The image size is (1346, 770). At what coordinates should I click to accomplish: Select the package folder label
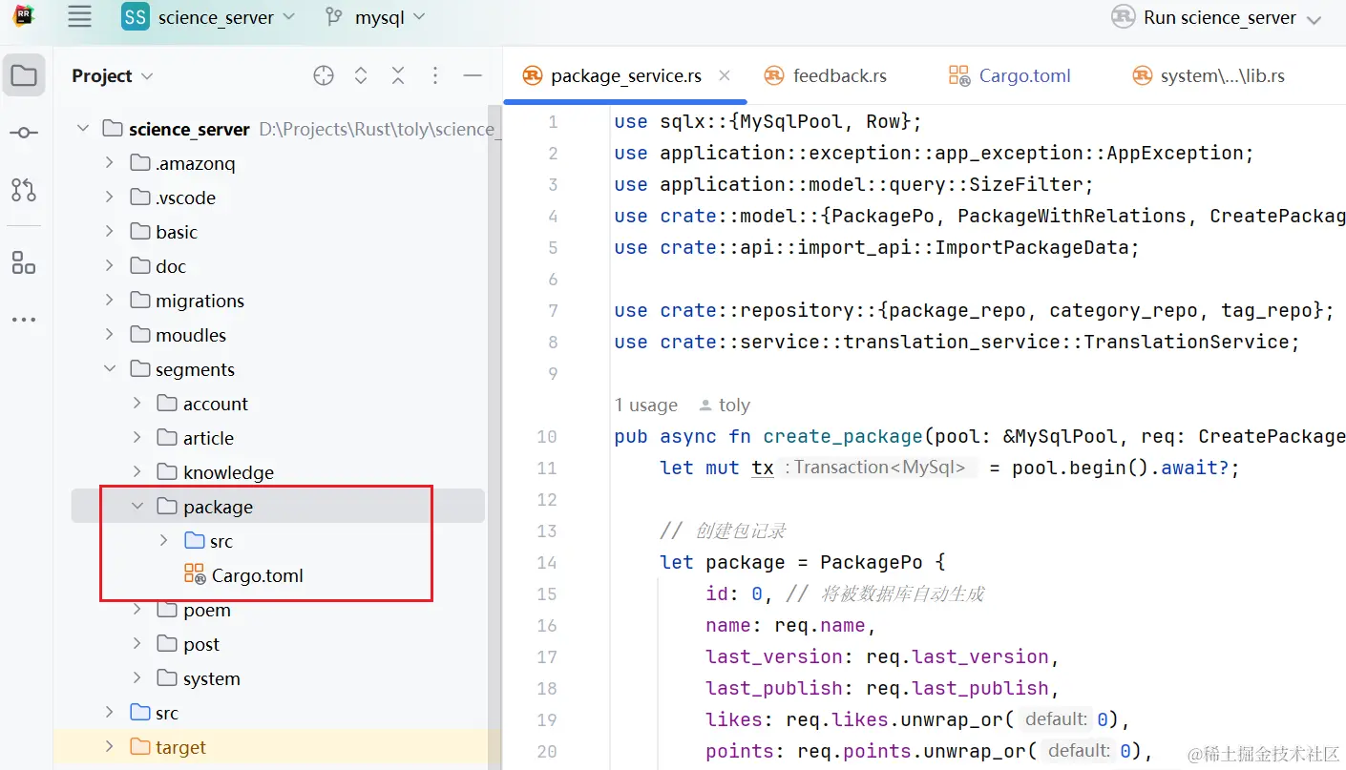(218, 507)
